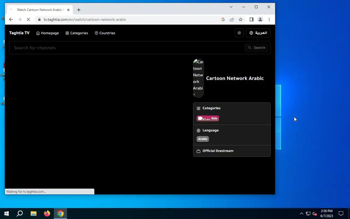Share this page via share icon
Viewport: 350px width, 219px height.
(232, 19)
